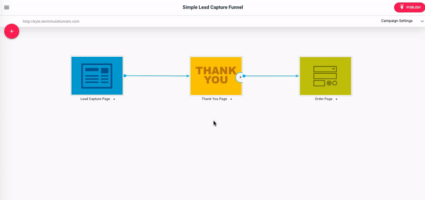Open the hamburger menu icon
Viewport: 425px width, 200px height.
pyautogui.click(x=6, y=7)
